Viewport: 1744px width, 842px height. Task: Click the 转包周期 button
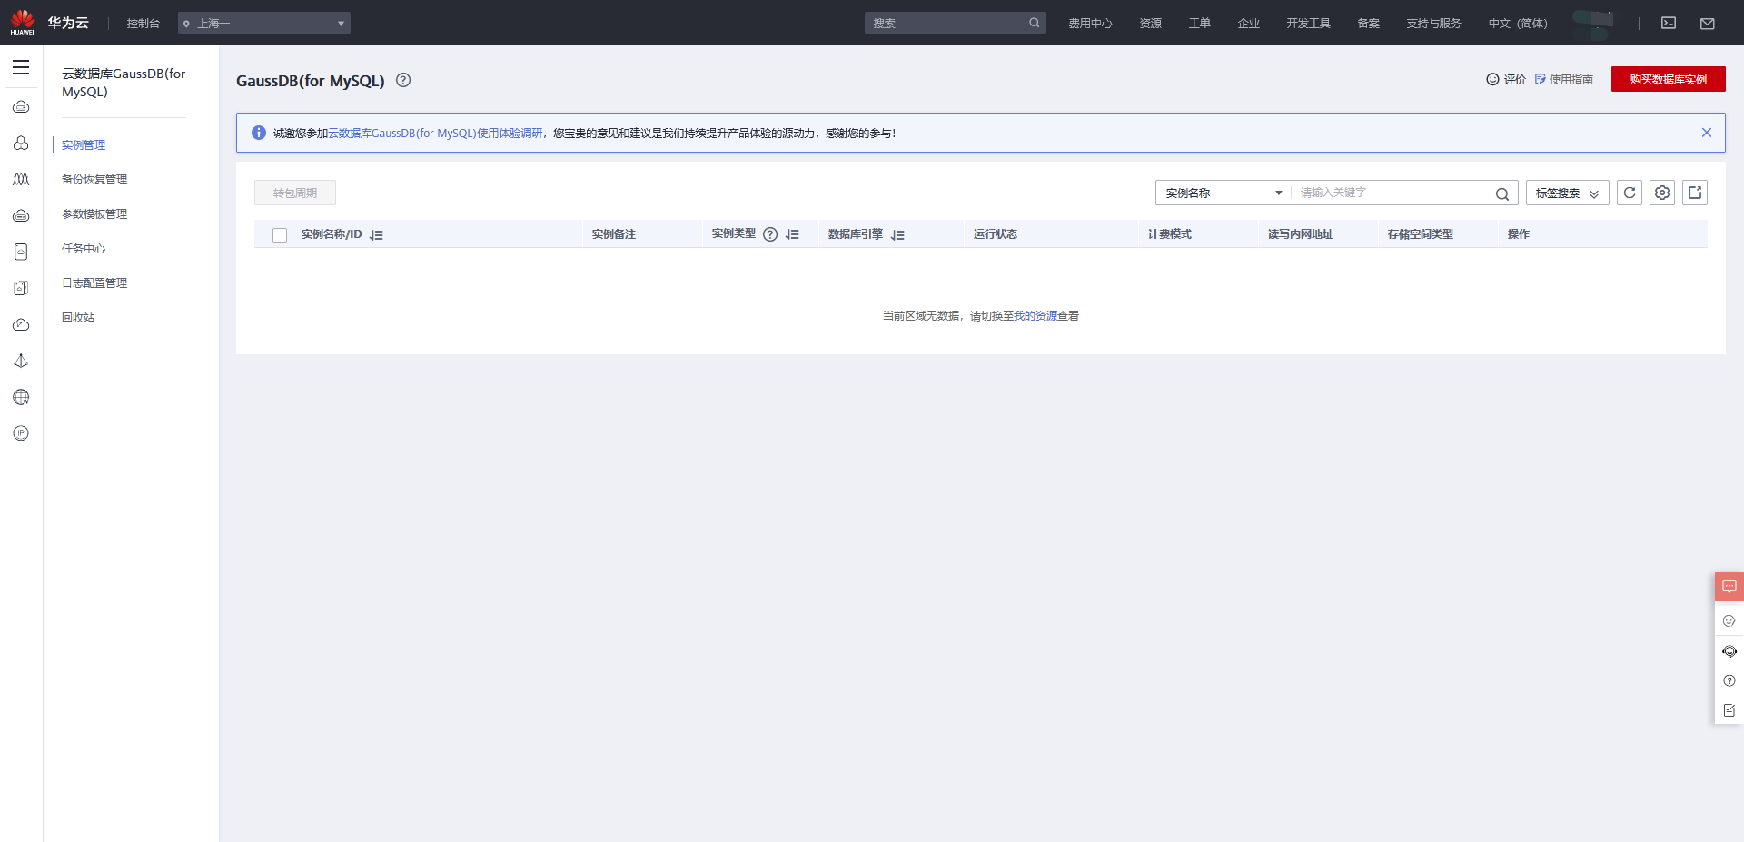(x=295, y=193)
